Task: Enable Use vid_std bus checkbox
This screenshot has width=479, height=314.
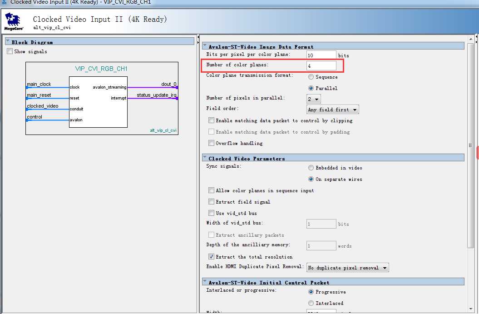Action: pos(211,213)
